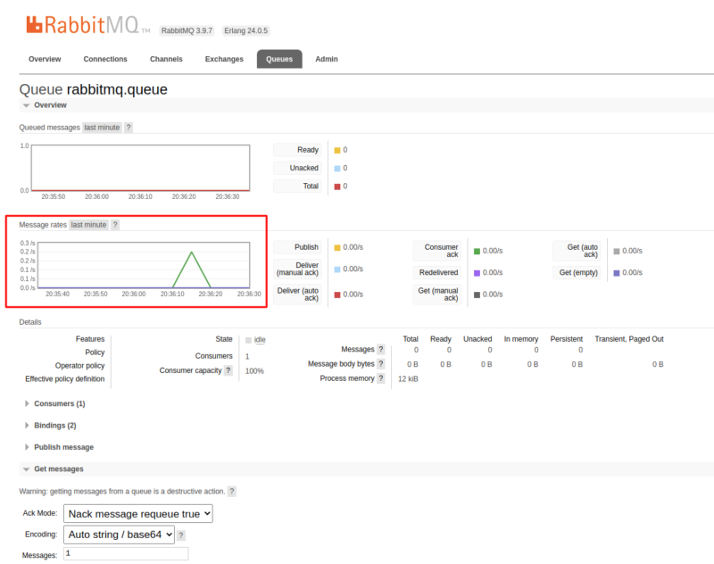The height and width of the screenshot is (564, 714).
Task: Open help icon for Consumer capacity
Action: pos(228,370)
